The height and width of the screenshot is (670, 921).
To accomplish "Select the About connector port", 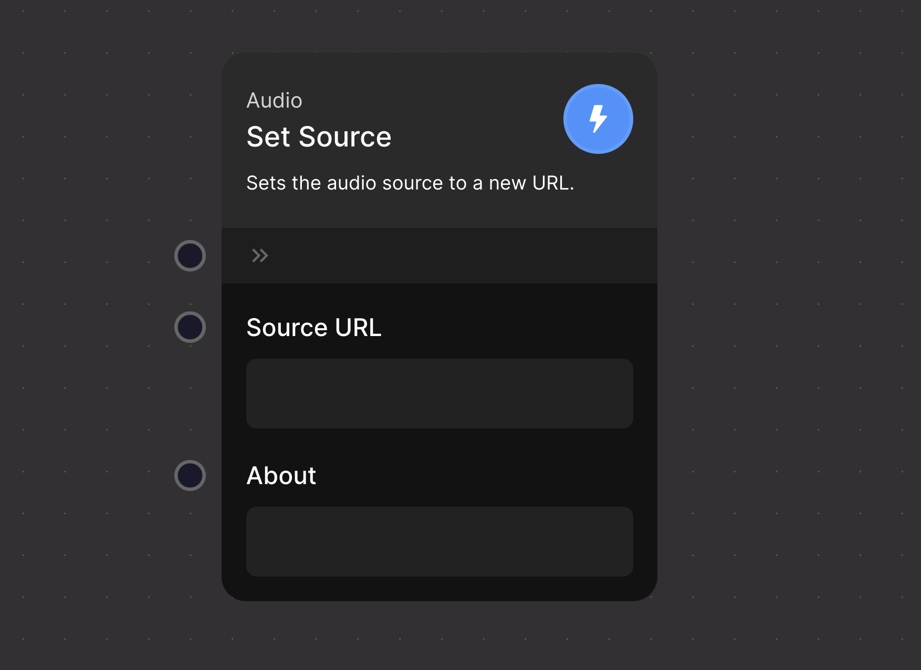I will click(x=190, y=475).
